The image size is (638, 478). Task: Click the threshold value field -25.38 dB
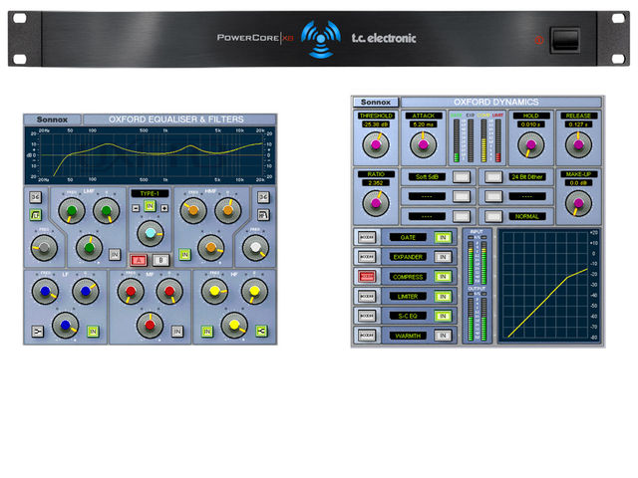pos(376,124)
